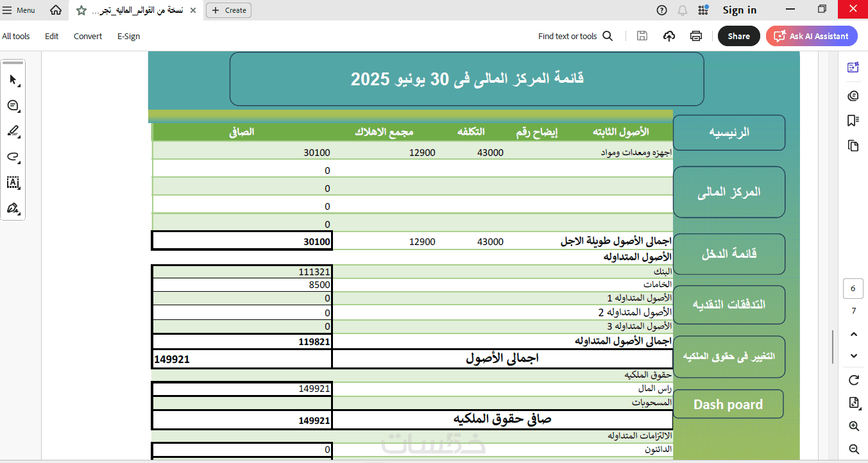
Task: Show notifications bell
Action: click(683, 10)
